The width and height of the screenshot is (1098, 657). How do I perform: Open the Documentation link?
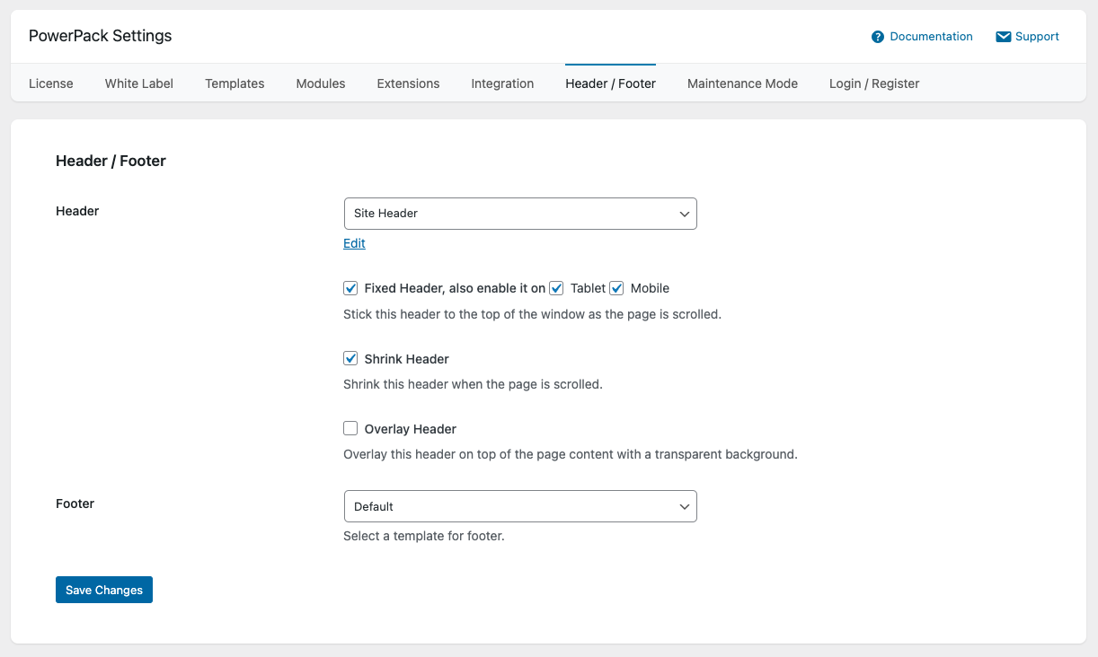point(931,37)
